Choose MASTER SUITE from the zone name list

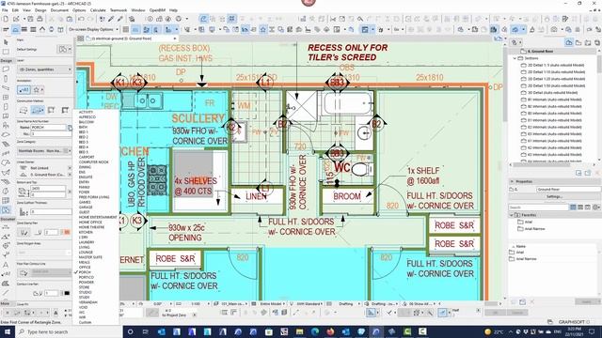pyautogui.click(x=90, y=257)
